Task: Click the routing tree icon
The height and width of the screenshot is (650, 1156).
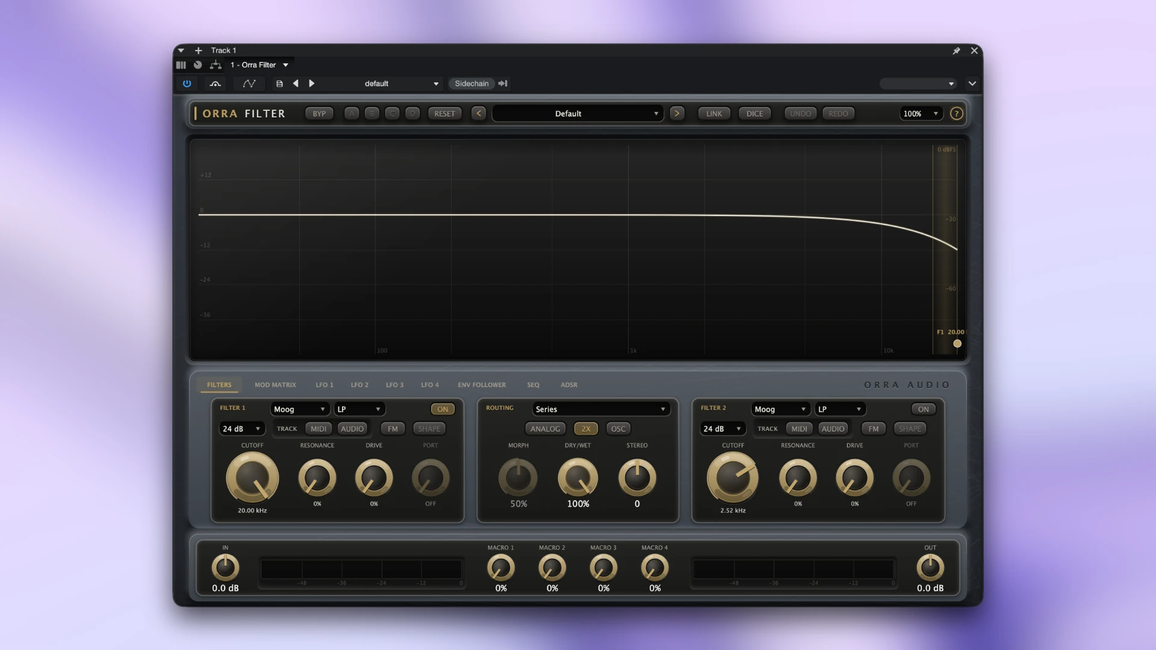Action: (x=216, y=65)
